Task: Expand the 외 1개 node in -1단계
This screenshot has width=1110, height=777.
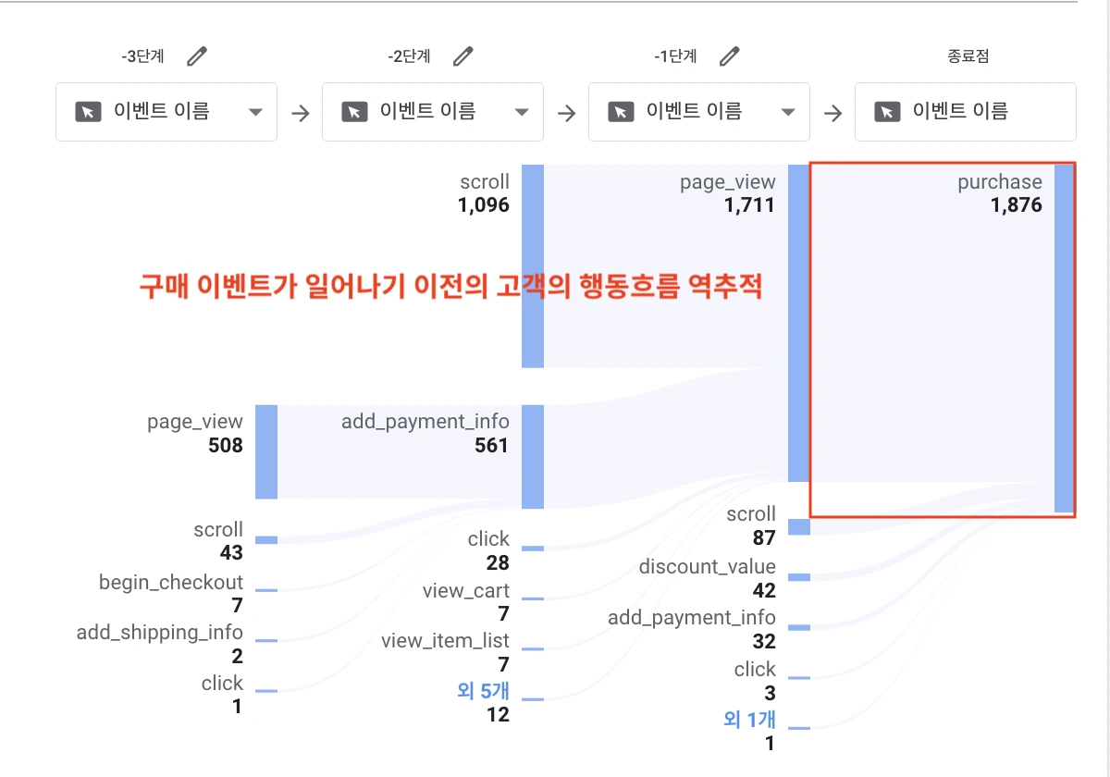Action: [x=749, y=719]
